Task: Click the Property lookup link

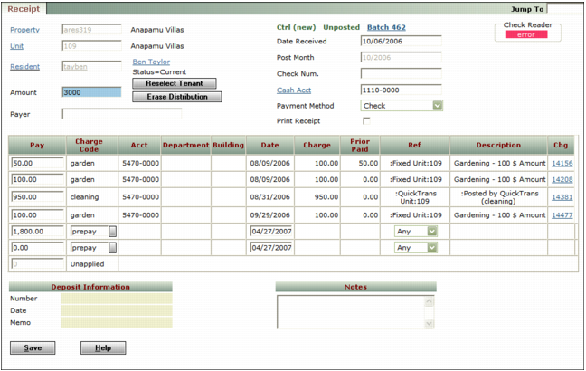Action: point(24,30)
